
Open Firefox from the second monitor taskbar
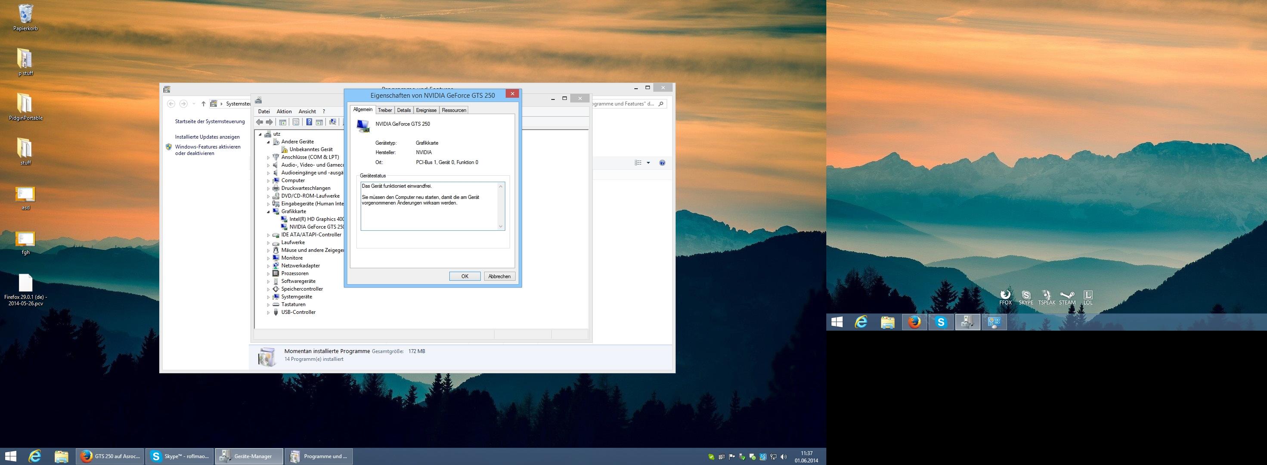914,322
